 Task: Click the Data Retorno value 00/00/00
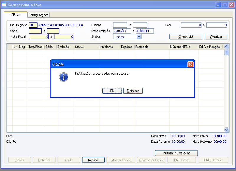pyautogui.click(x=178, y=142)
